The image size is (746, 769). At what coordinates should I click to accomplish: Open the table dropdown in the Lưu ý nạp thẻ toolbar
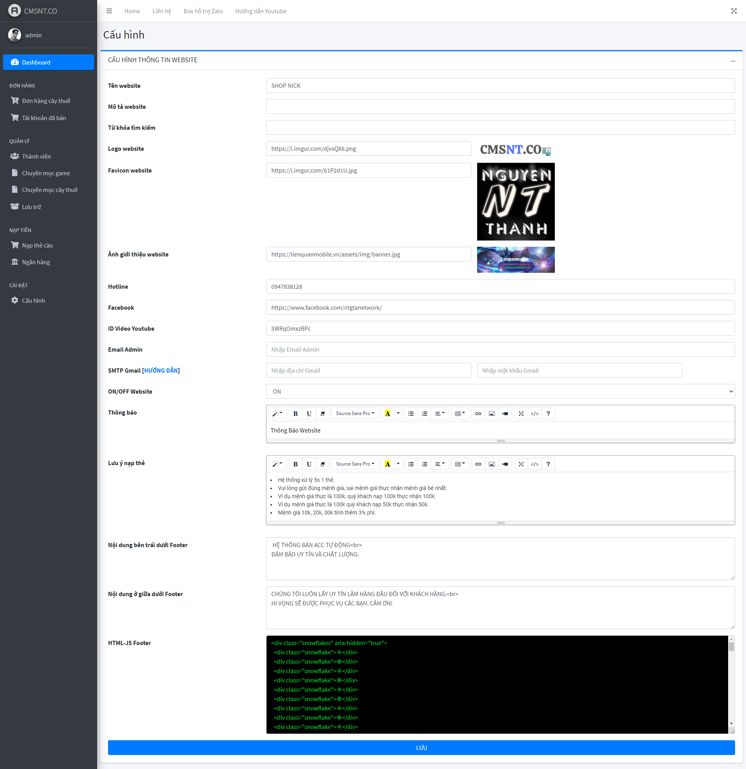(x=460, y=464)
